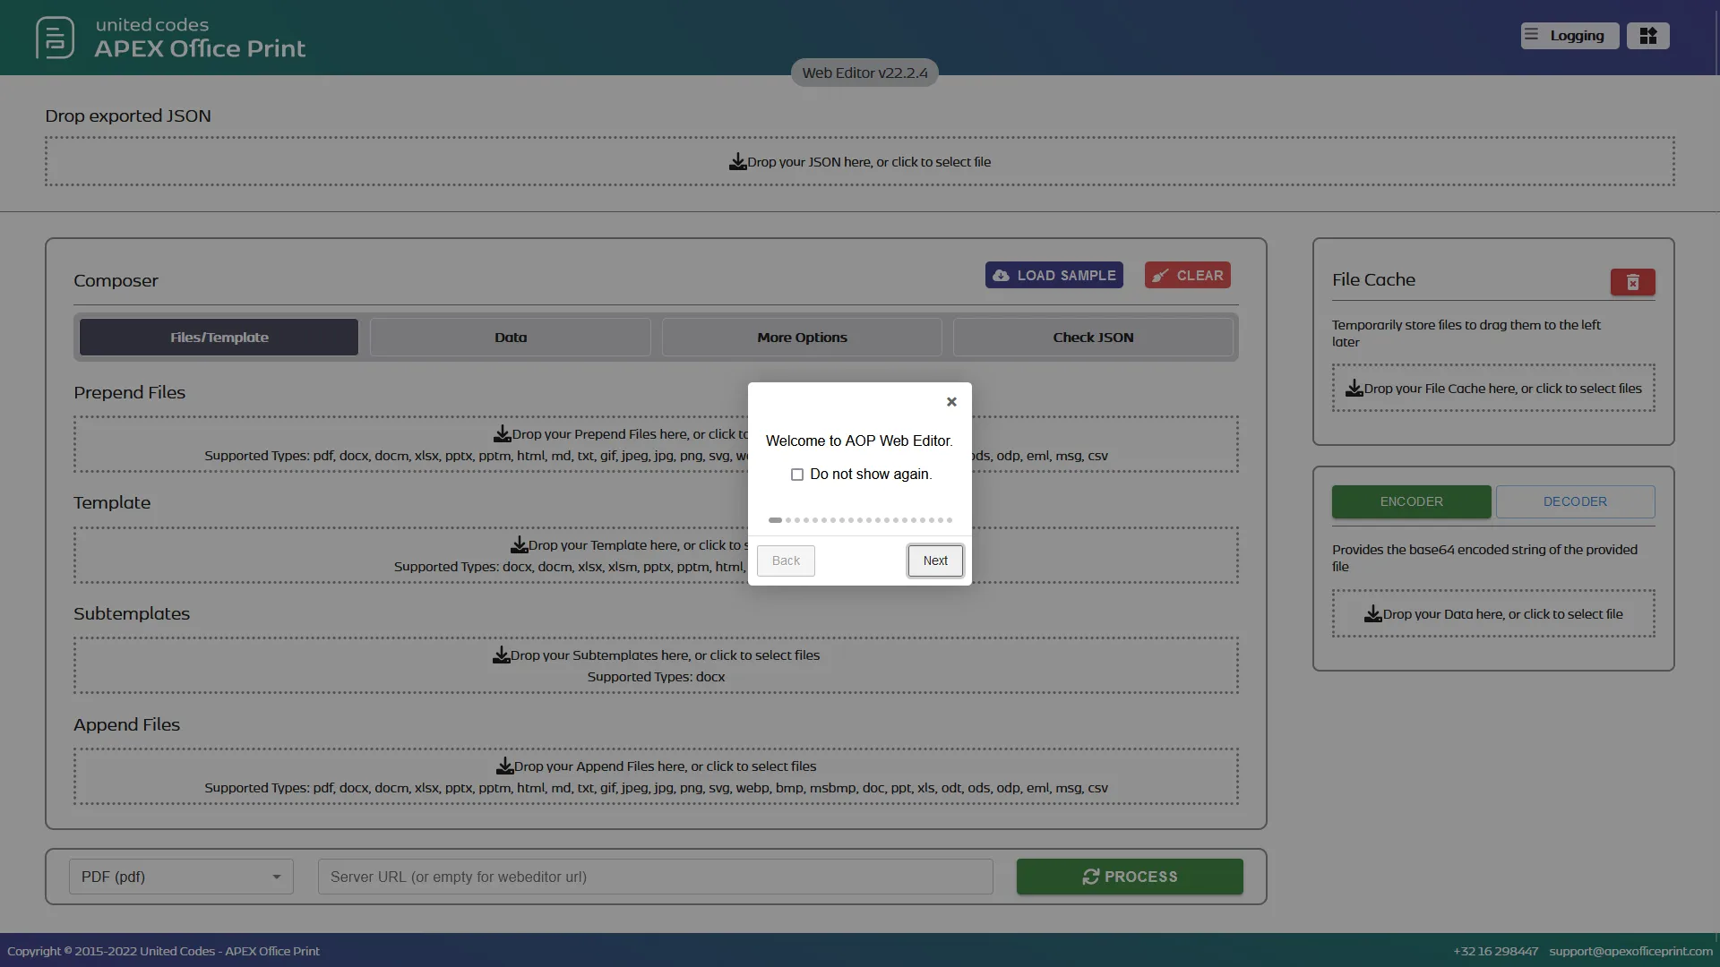Screen dimensions: 1720x967
Task: Select the Encoder tab
Action: (1411, 501)
